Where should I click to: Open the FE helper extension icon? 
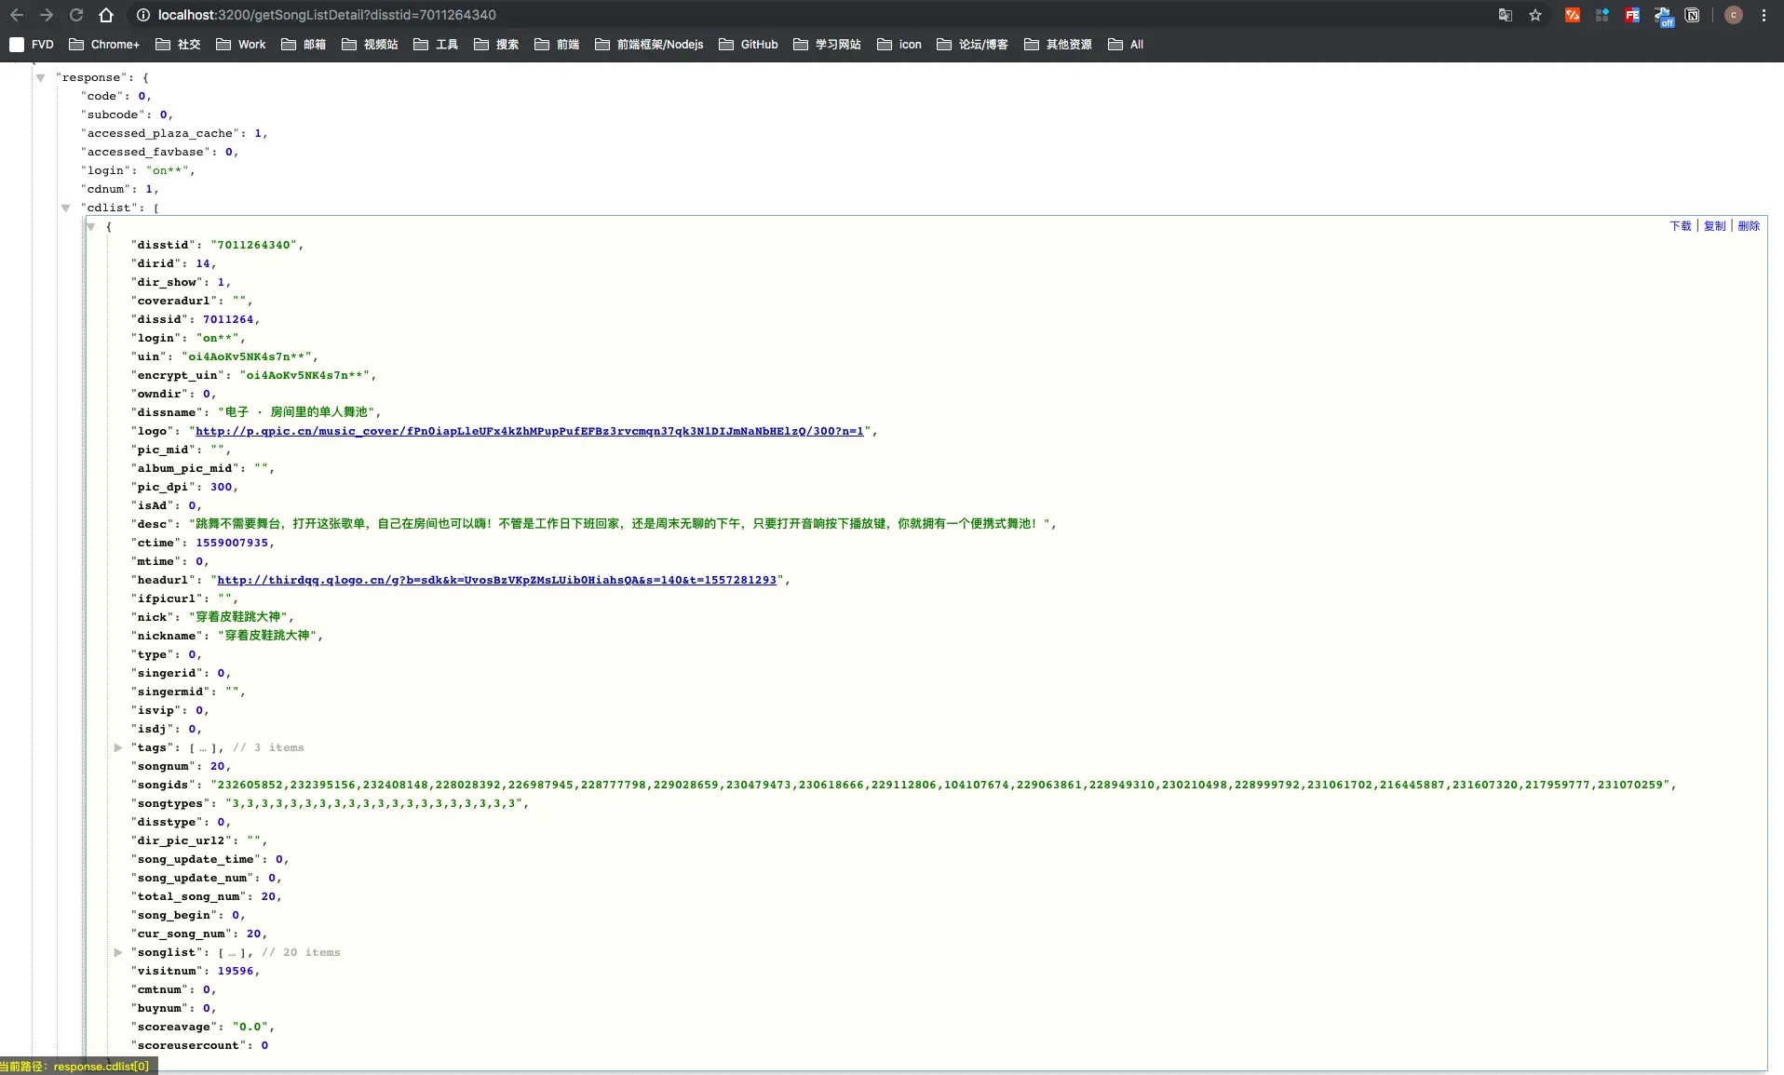1632,15
